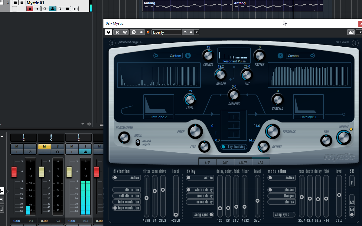Click the Anfang MIDI clip in the timeline
The image size is (362, 226).
[x=187, y=5]
